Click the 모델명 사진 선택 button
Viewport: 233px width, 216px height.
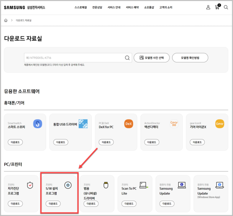pyautogui.click(x=151, y=58)
